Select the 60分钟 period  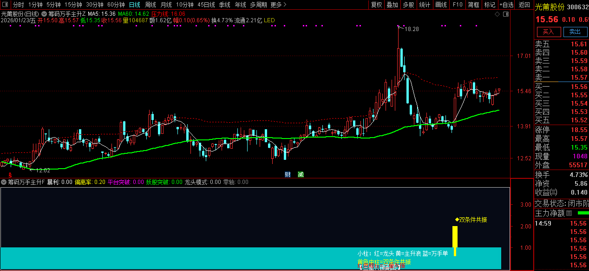[x=116, y=5]
